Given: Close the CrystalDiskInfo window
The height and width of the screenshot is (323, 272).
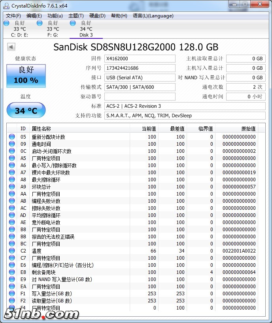Looking at the screenshot, I should [x=260, y=4].
